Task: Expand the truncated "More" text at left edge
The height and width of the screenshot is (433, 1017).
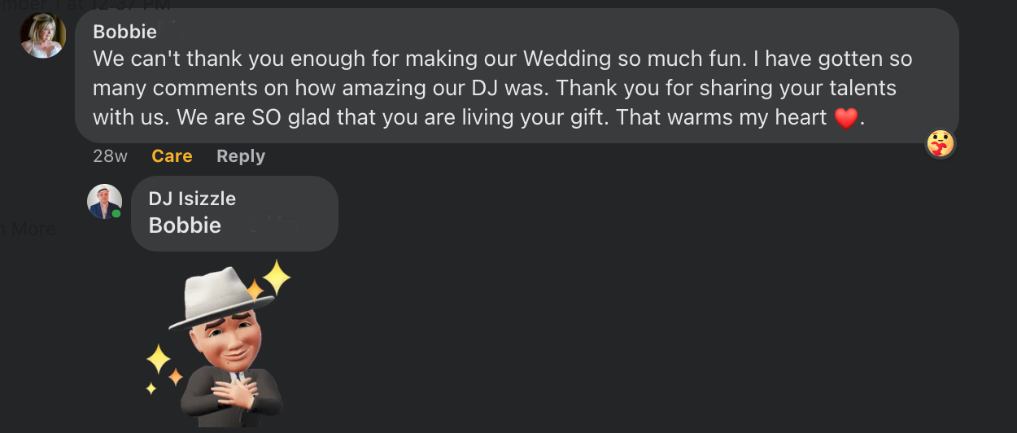Action: point(31,229)
